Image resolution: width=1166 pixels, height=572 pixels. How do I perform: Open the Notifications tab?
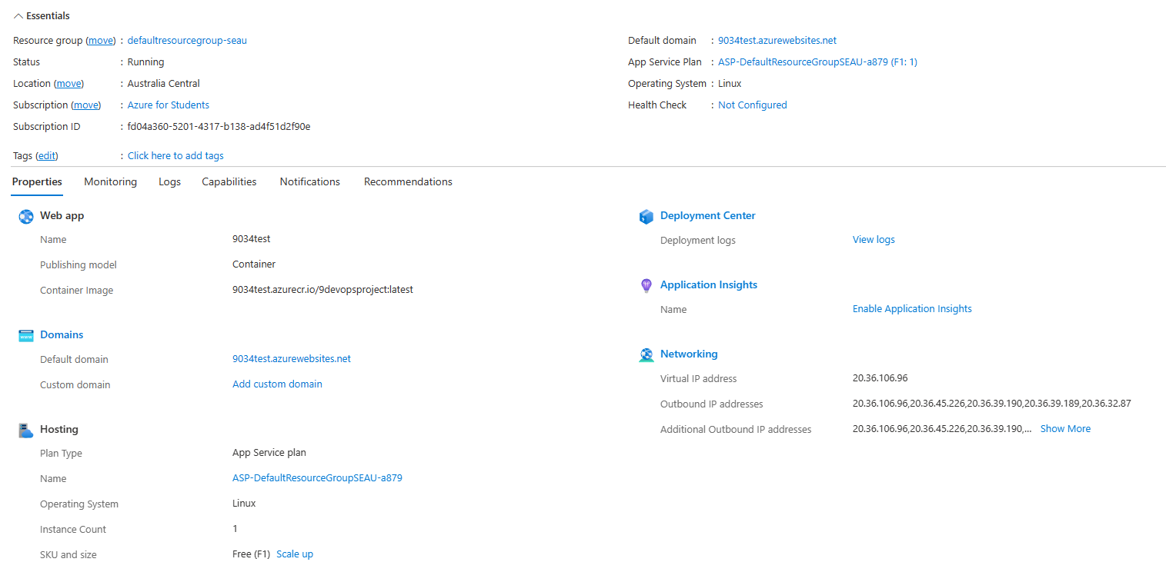point(309,182)
